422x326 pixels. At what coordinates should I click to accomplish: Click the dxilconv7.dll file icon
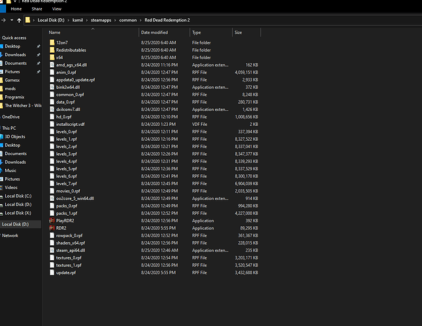[x=52, y=110]
